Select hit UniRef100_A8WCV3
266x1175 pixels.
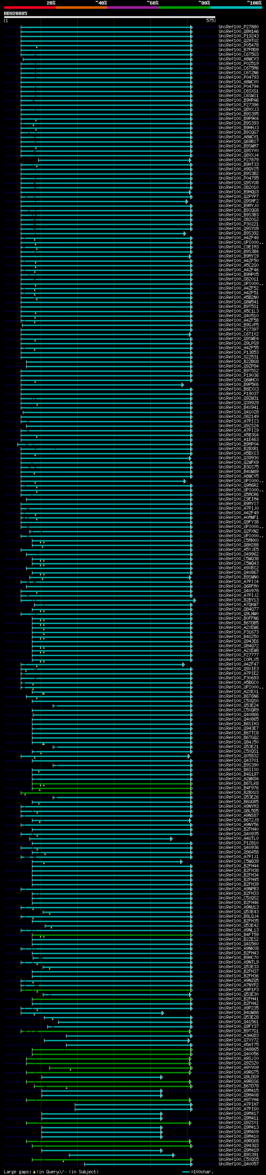[x=239, y=59]
